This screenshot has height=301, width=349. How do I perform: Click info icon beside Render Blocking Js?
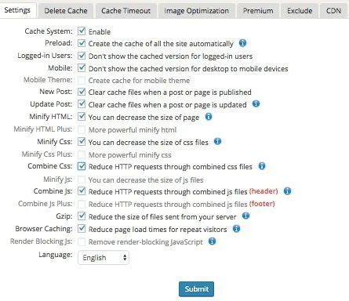212,241
